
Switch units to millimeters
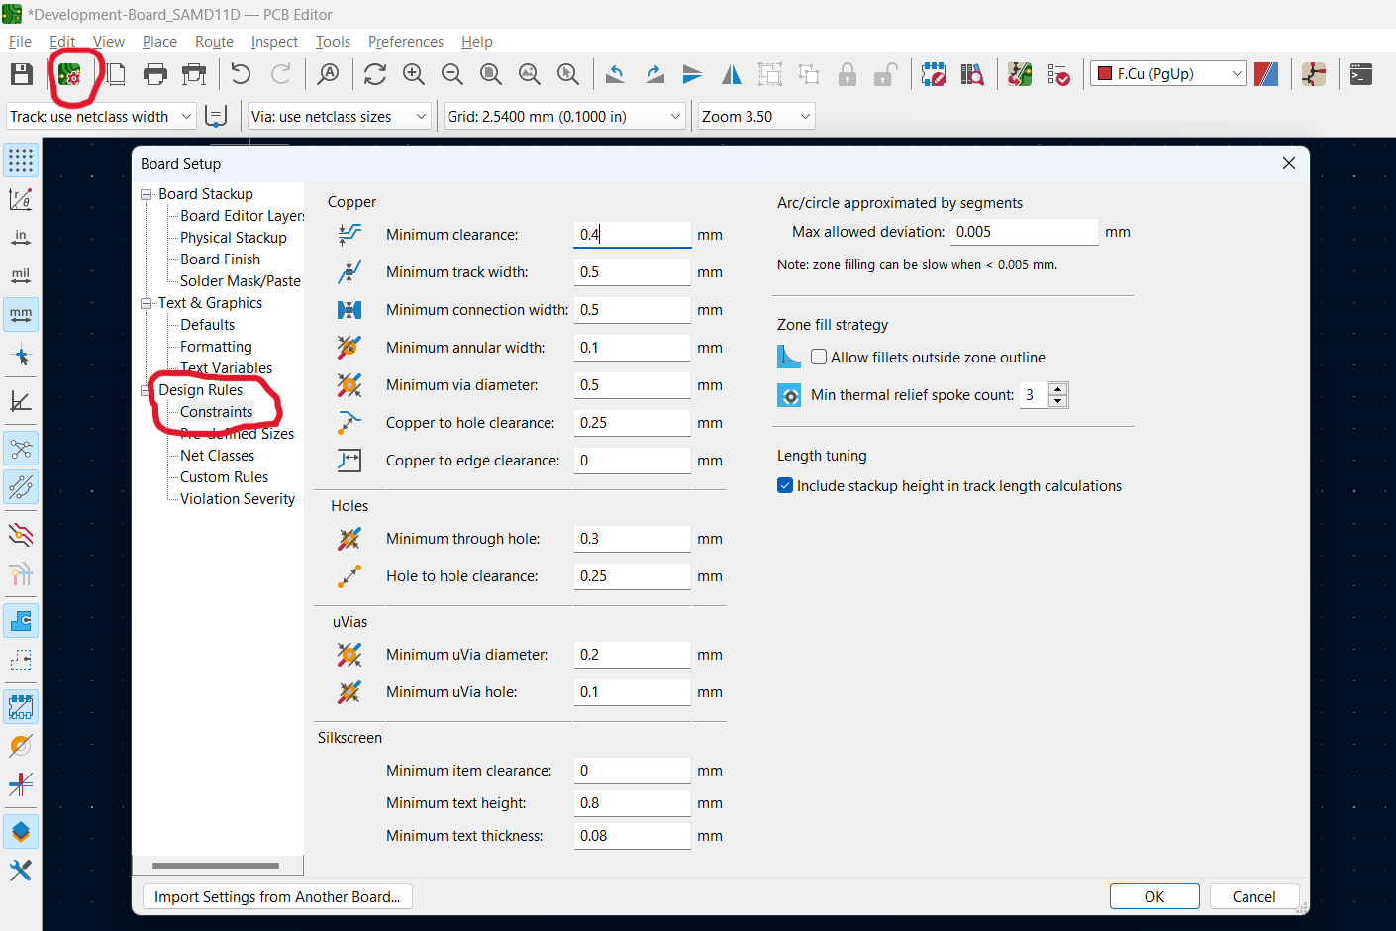coord(21,314)
